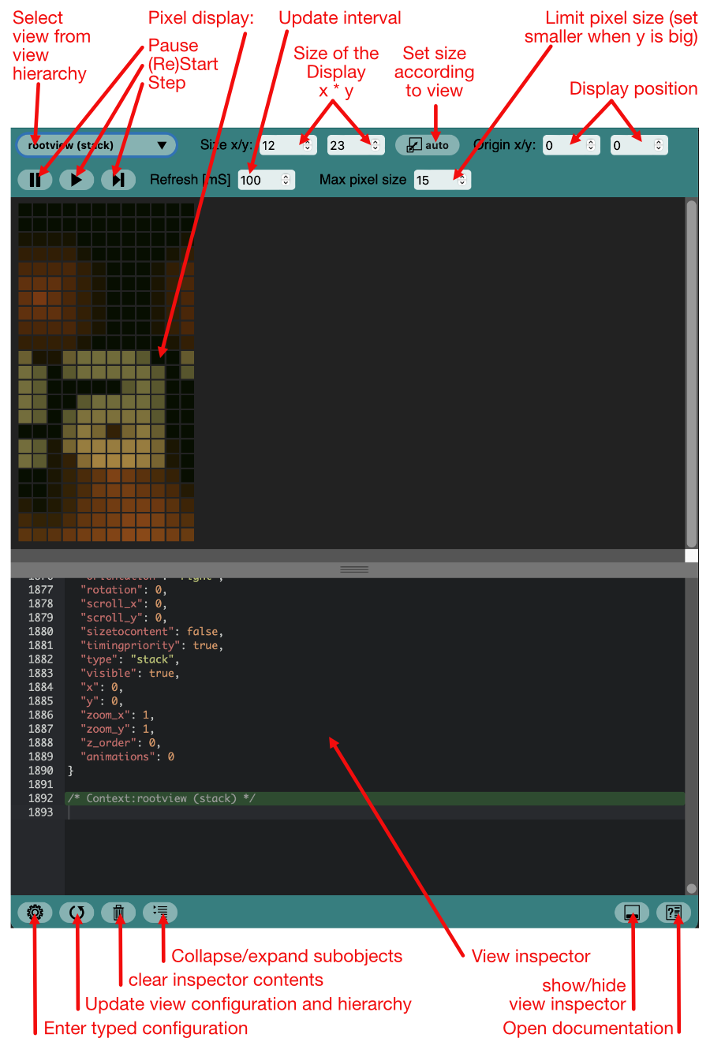Click the Origin y stepper arrows

[x=659, y=145]
